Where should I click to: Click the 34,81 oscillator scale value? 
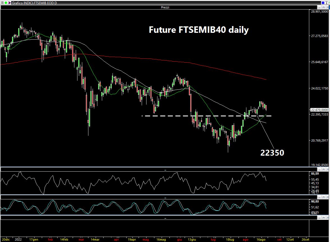(x=315, y=187)
